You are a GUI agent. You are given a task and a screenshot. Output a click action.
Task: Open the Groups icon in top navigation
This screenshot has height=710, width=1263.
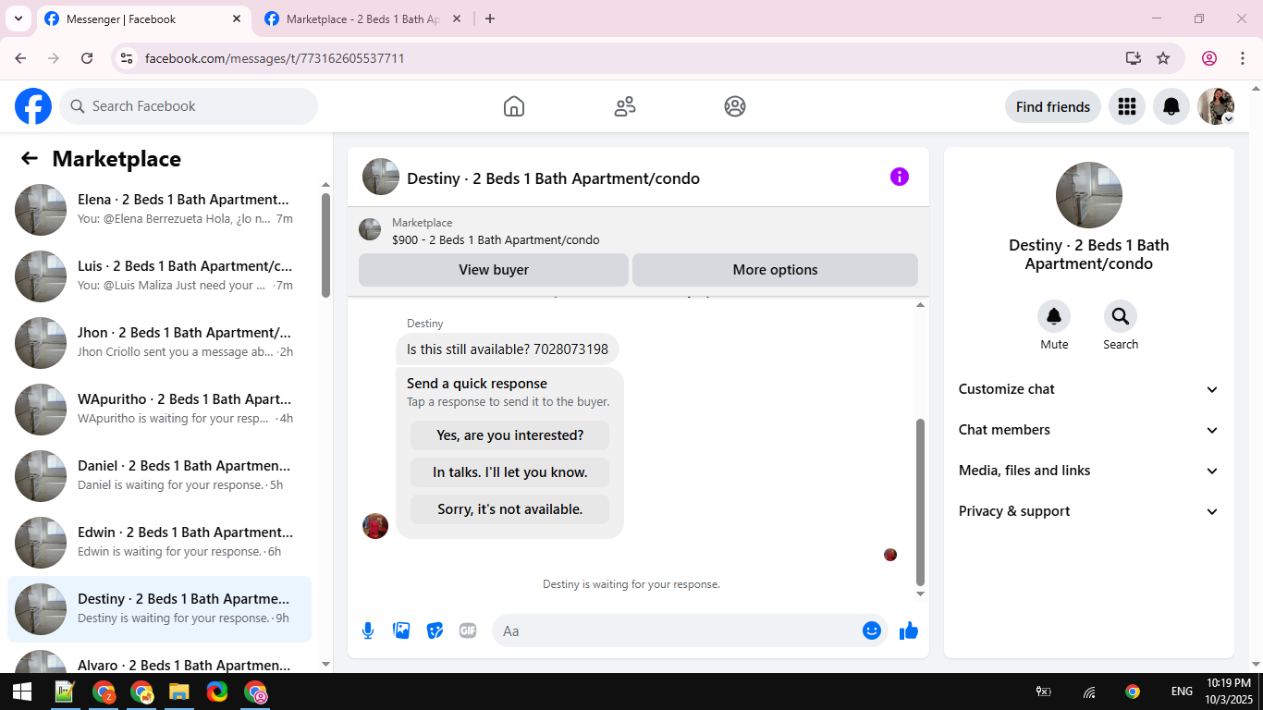coord(735,106)
